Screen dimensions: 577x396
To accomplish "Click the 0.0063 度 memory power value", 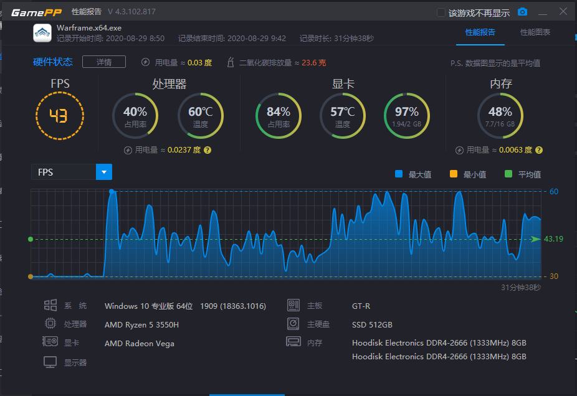I will click(515, 150).
